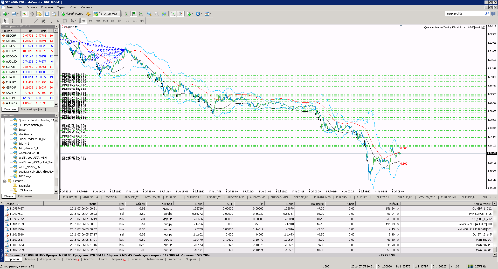Open the indicators list icon
This screenshot has height=269, width=498.
(189, 14)
